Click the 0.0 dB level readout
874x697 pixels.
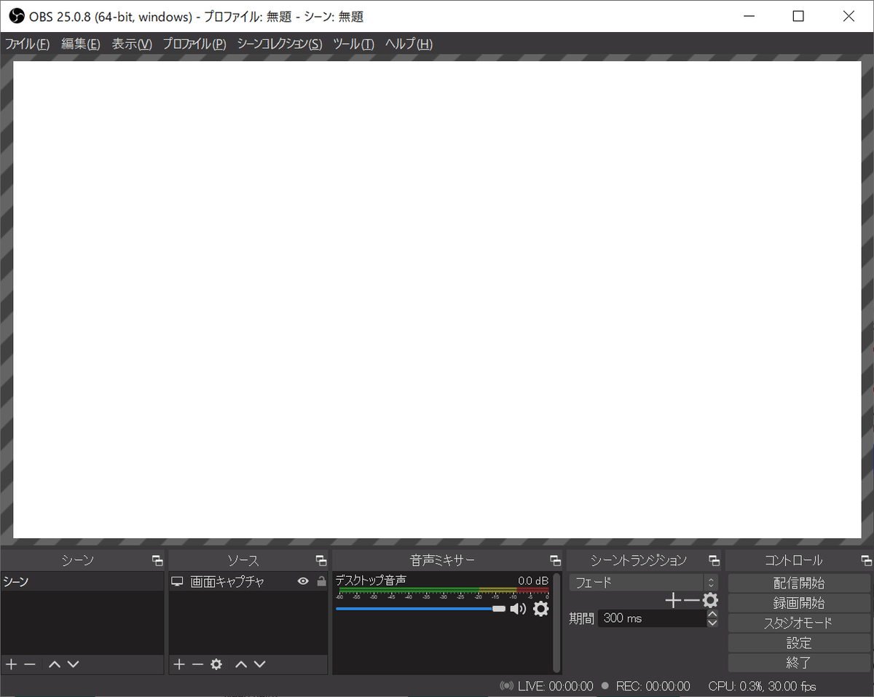coord(533,580)
